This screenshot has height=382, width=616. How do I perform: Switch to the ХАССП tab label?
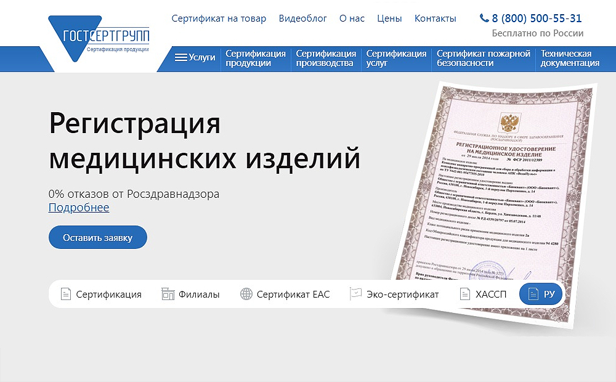[x=491, y=295]
